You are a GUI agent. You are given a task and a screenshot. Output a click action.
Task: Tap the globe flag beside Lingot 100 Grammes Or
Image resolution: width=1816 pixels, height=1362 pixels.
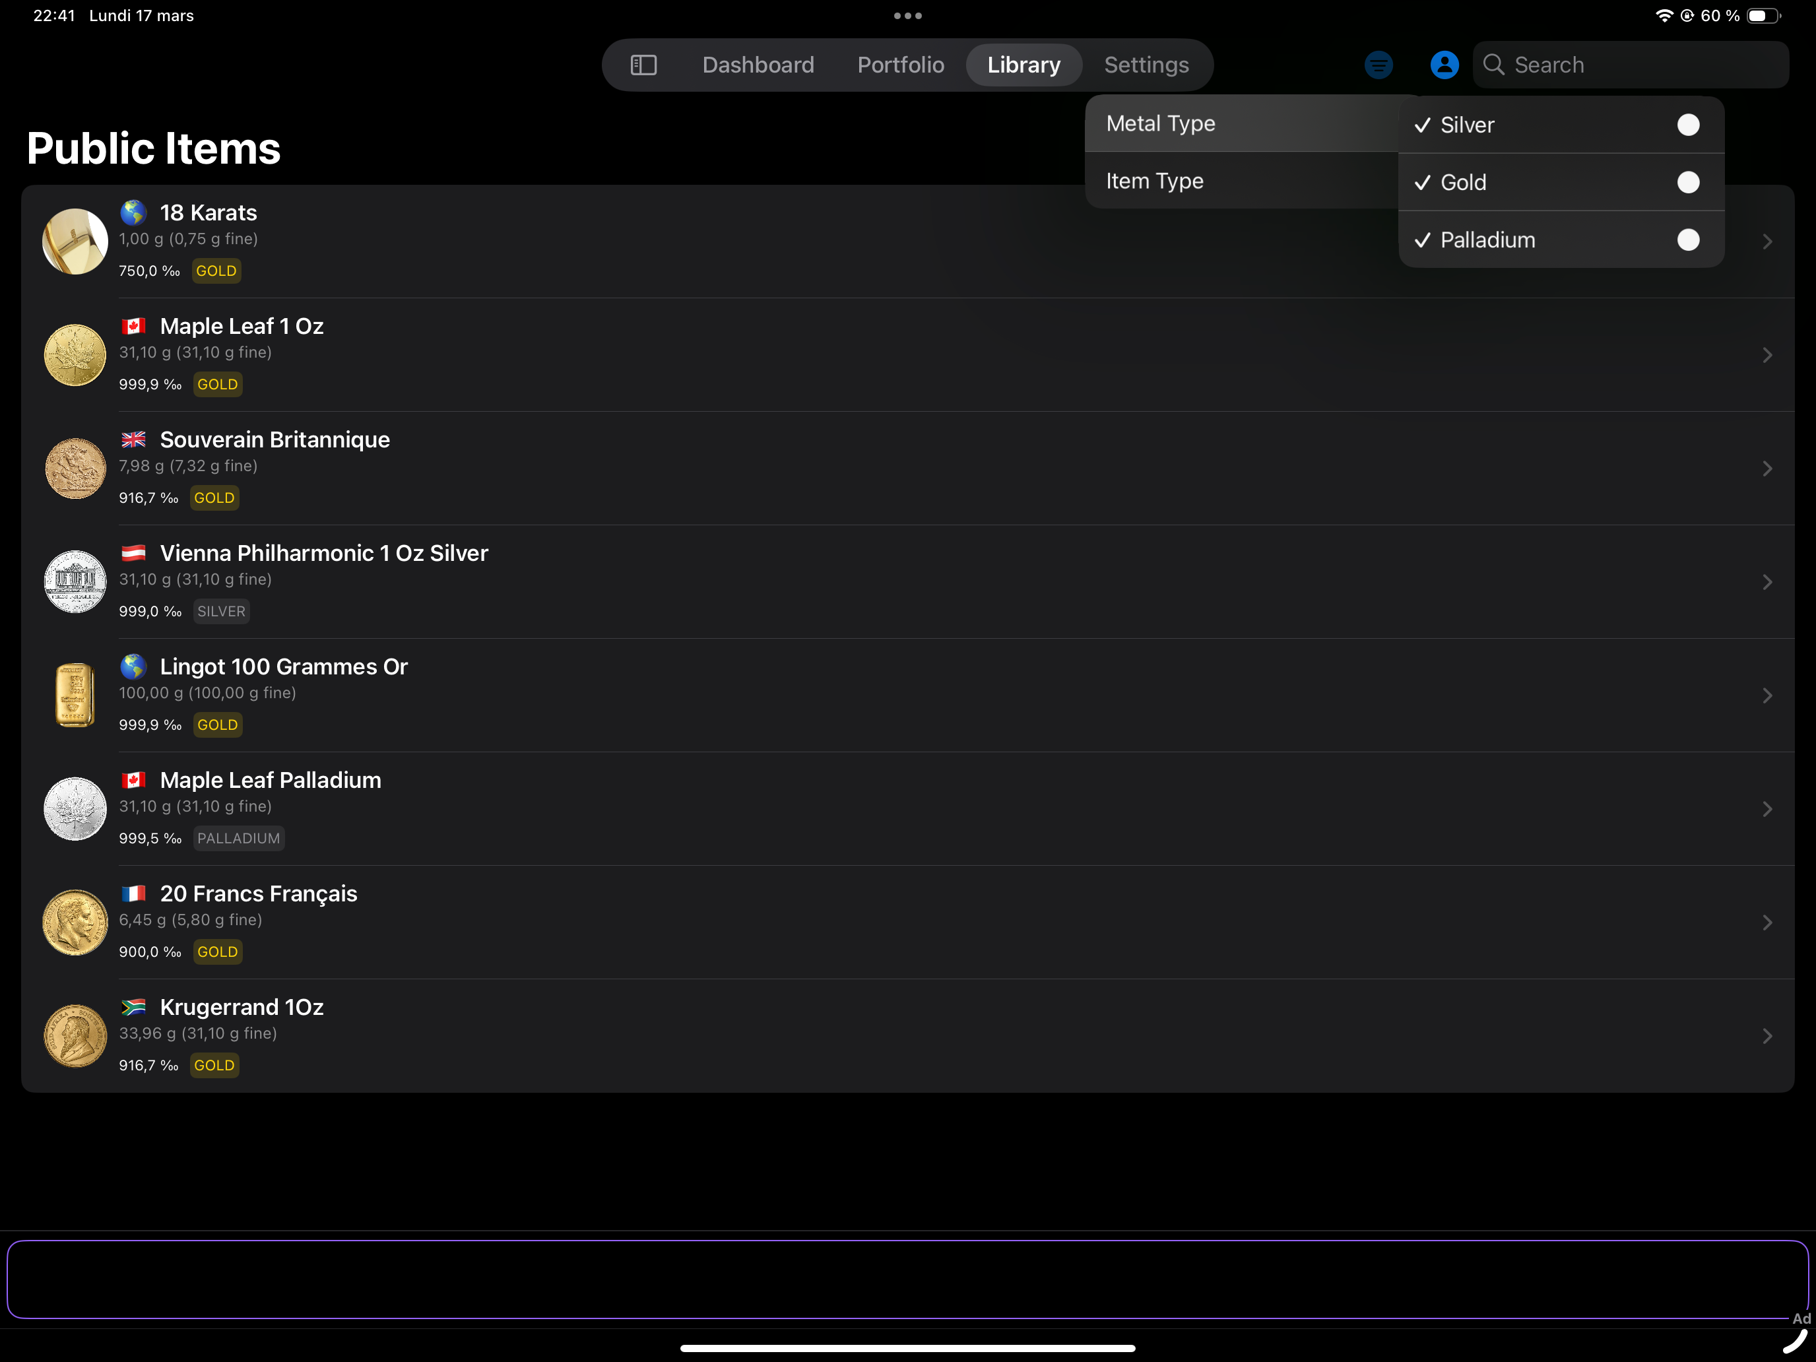[133, 666]
